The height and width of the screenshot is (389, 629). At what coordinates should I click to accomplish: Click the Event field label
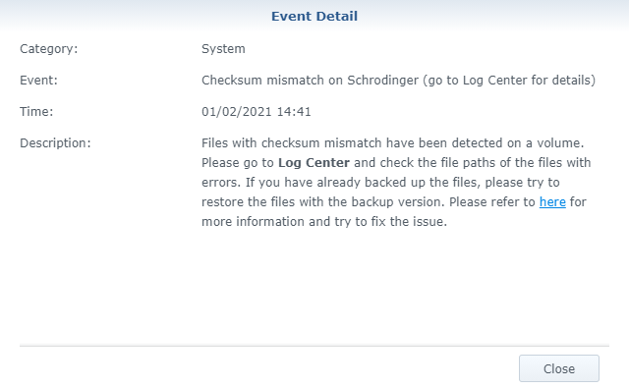[x=38, y=81]
